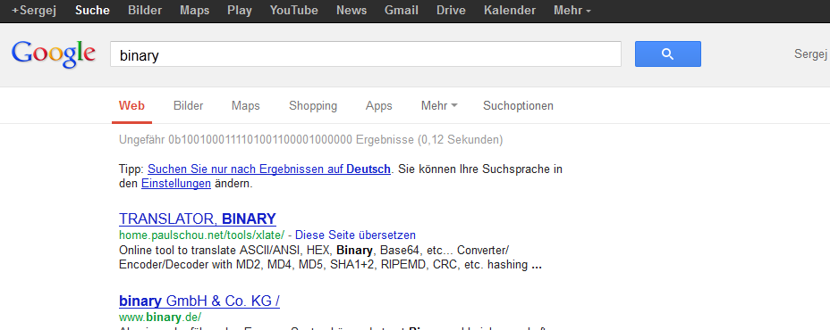The width and height of the screenshot is (830, 330).
Task: Open Bilder in the black top bar
Action: point(145,11)
